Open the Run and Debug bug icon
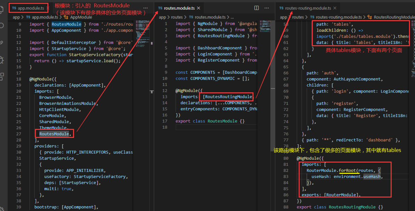 (2, 60)
